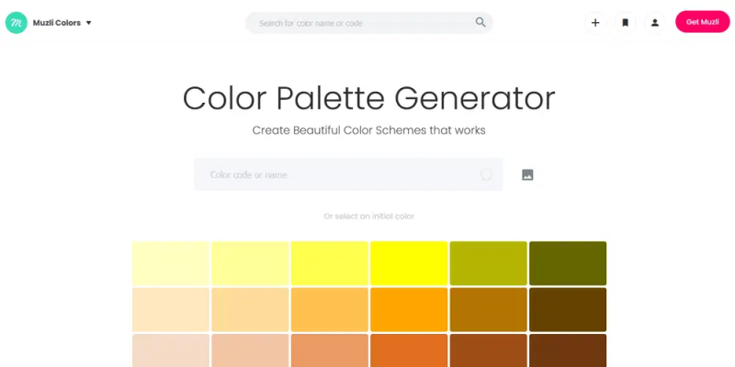735x367 pixels.
Task: Open the user profile icon
Action: coord(655,22)
